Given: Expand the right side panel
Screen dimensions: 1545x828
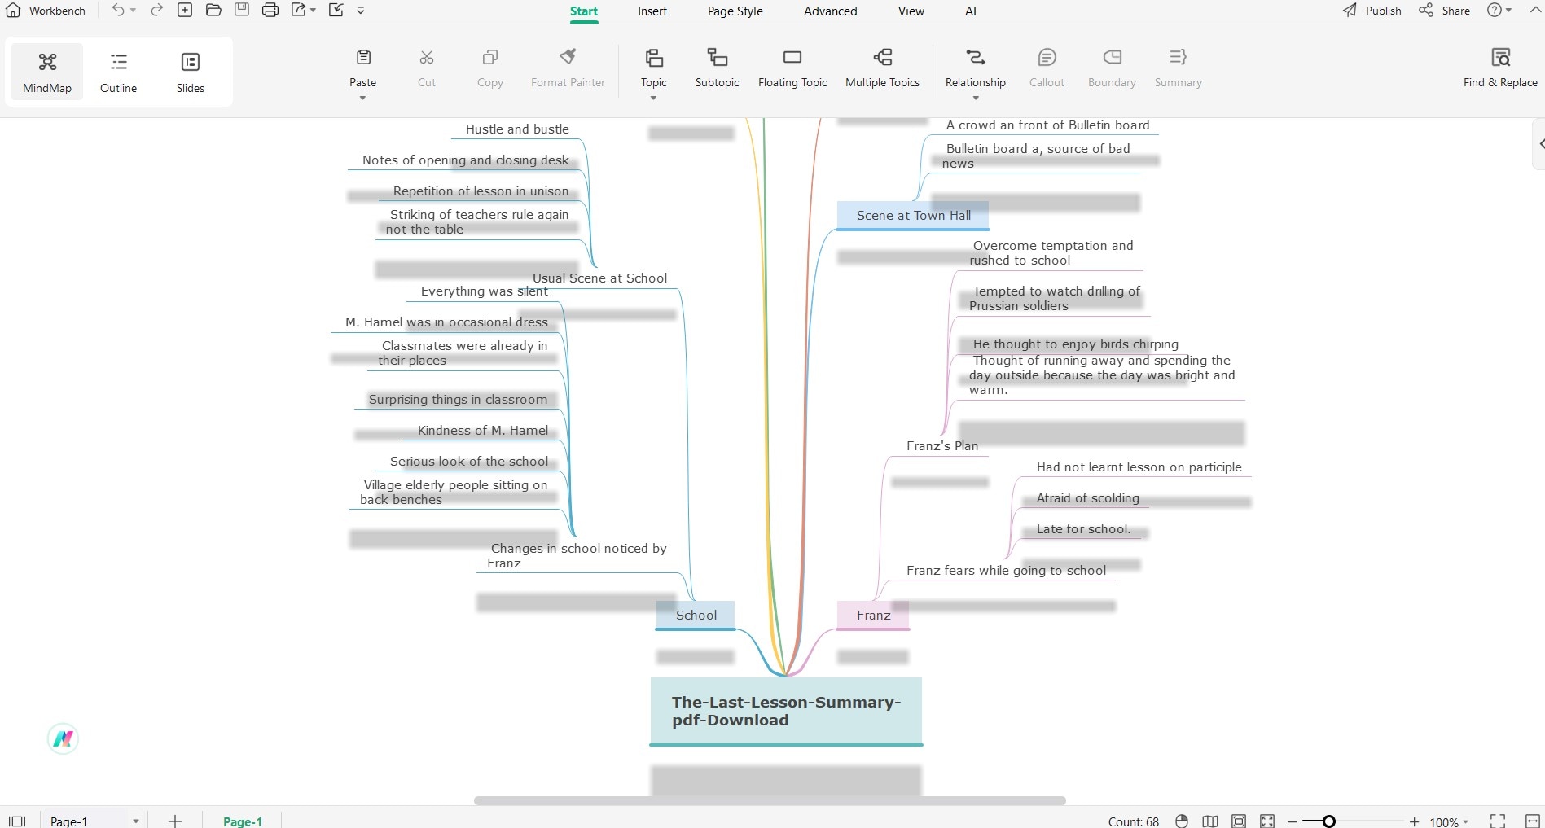Looking at the screenshot, I should 1539,144.
